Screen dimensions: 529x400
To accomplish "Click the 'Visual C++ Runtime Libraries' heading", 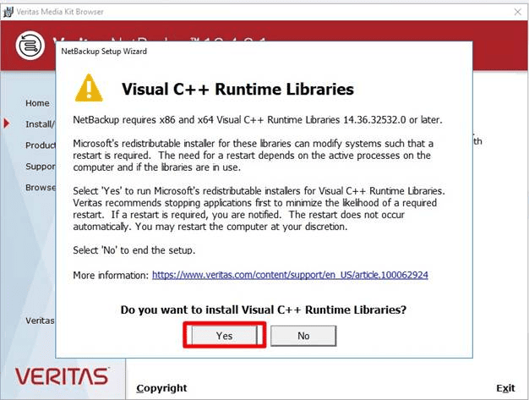I will pyautogui.click(x=237, y=89).
